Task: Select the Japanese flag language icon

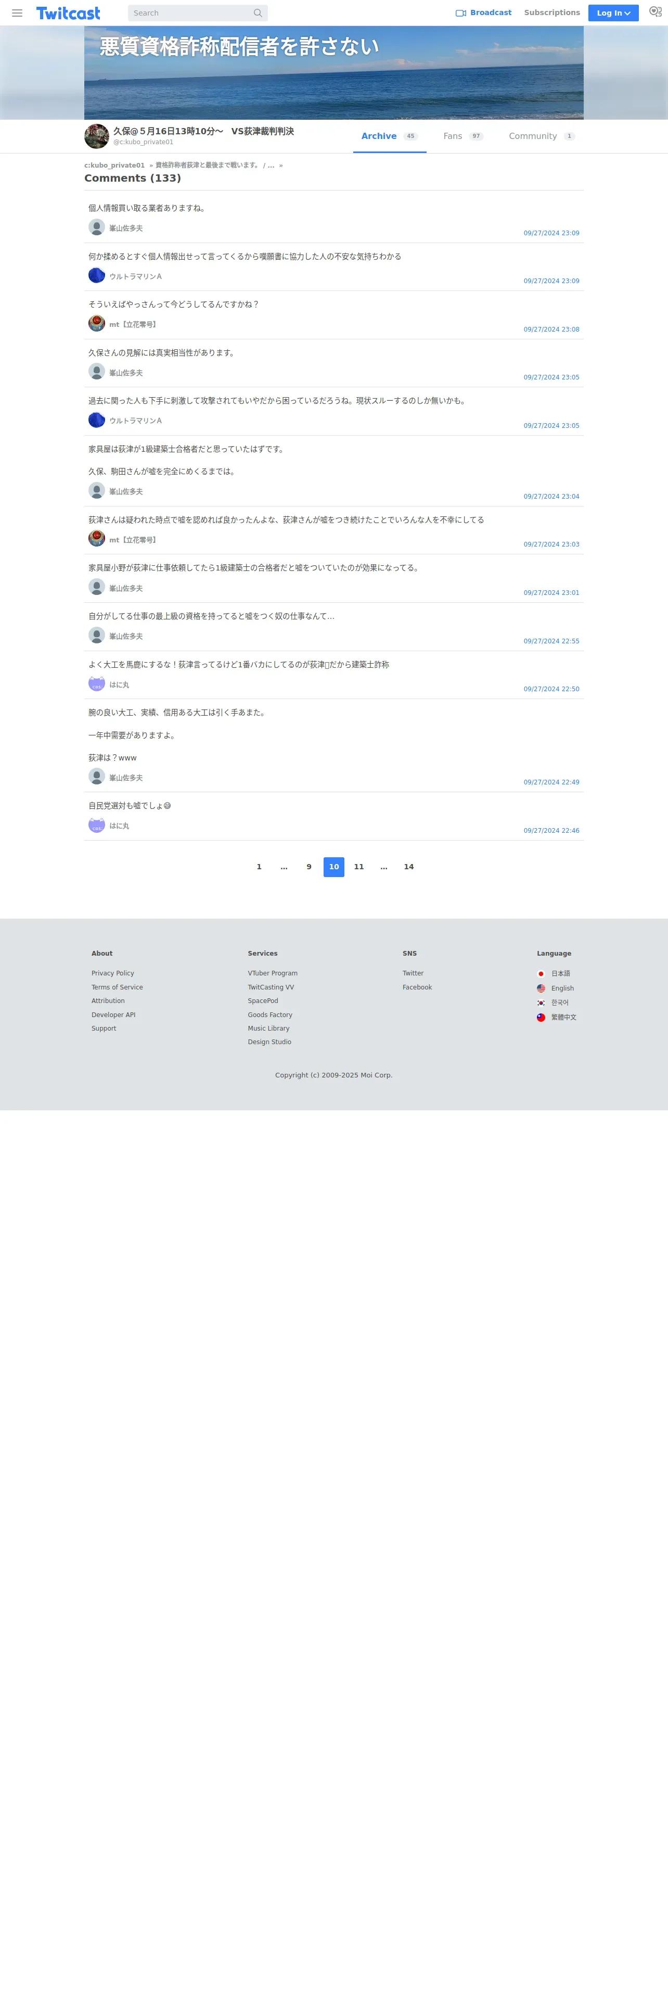Action: point(541,974)
